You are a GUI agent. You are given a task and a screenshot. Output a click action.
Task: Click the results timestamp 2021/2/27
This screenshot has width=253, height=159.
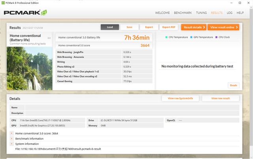pyautogui.click(x=32, y=28)
